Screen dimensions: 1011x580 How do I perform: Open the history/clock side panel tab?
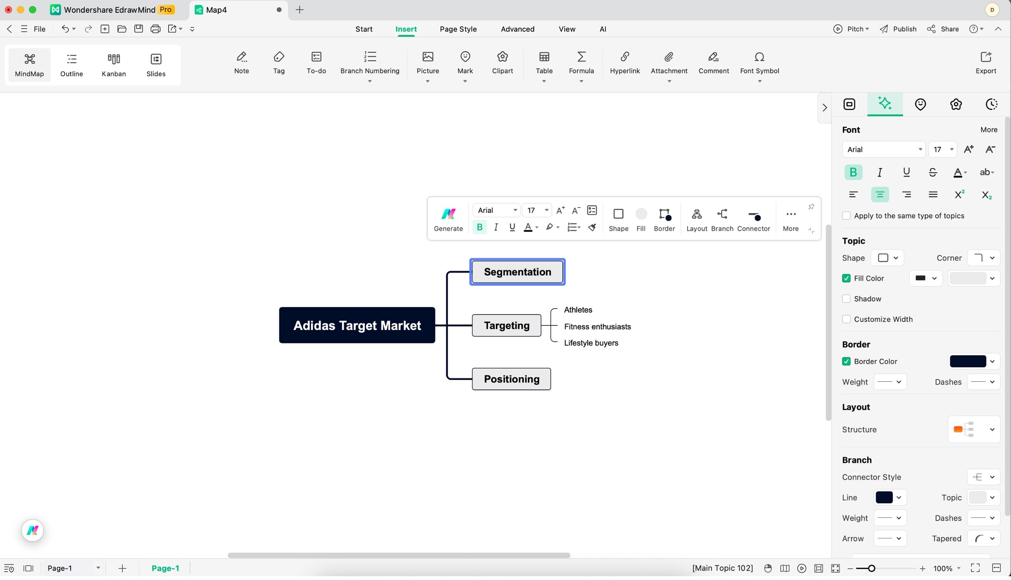coord(991,104)
